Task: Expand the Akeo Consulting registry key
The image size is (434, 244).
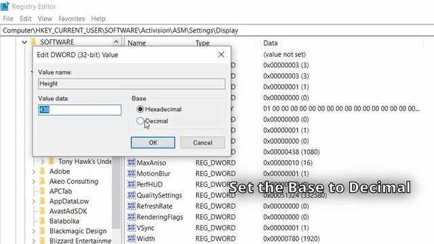Action: click(x=34, y=182)
